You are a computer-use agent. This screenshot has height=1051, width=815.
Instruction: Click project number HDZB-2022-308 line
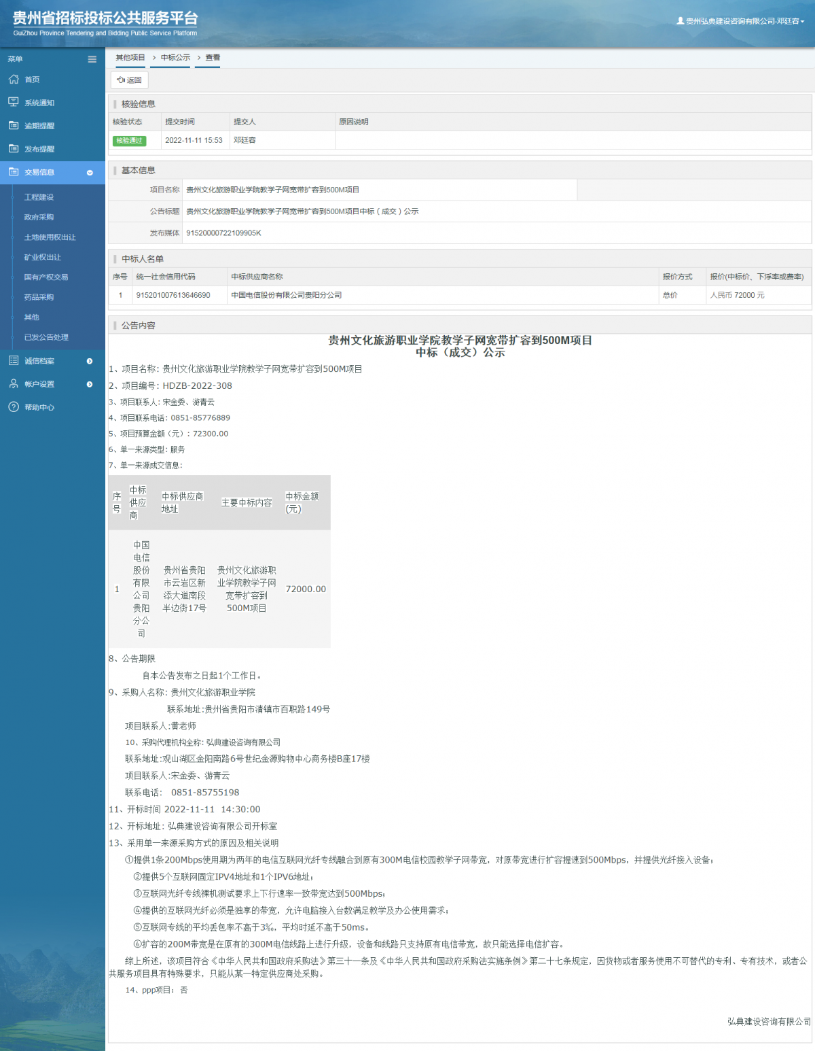[x=170, y=385]
